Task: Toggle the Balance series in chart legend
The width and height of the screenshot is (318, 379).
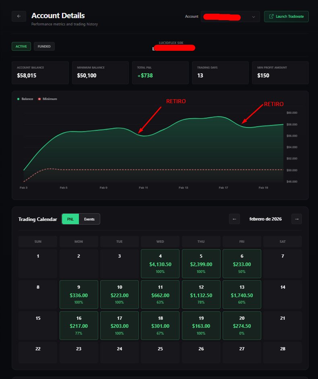Action: click(25, 99)
